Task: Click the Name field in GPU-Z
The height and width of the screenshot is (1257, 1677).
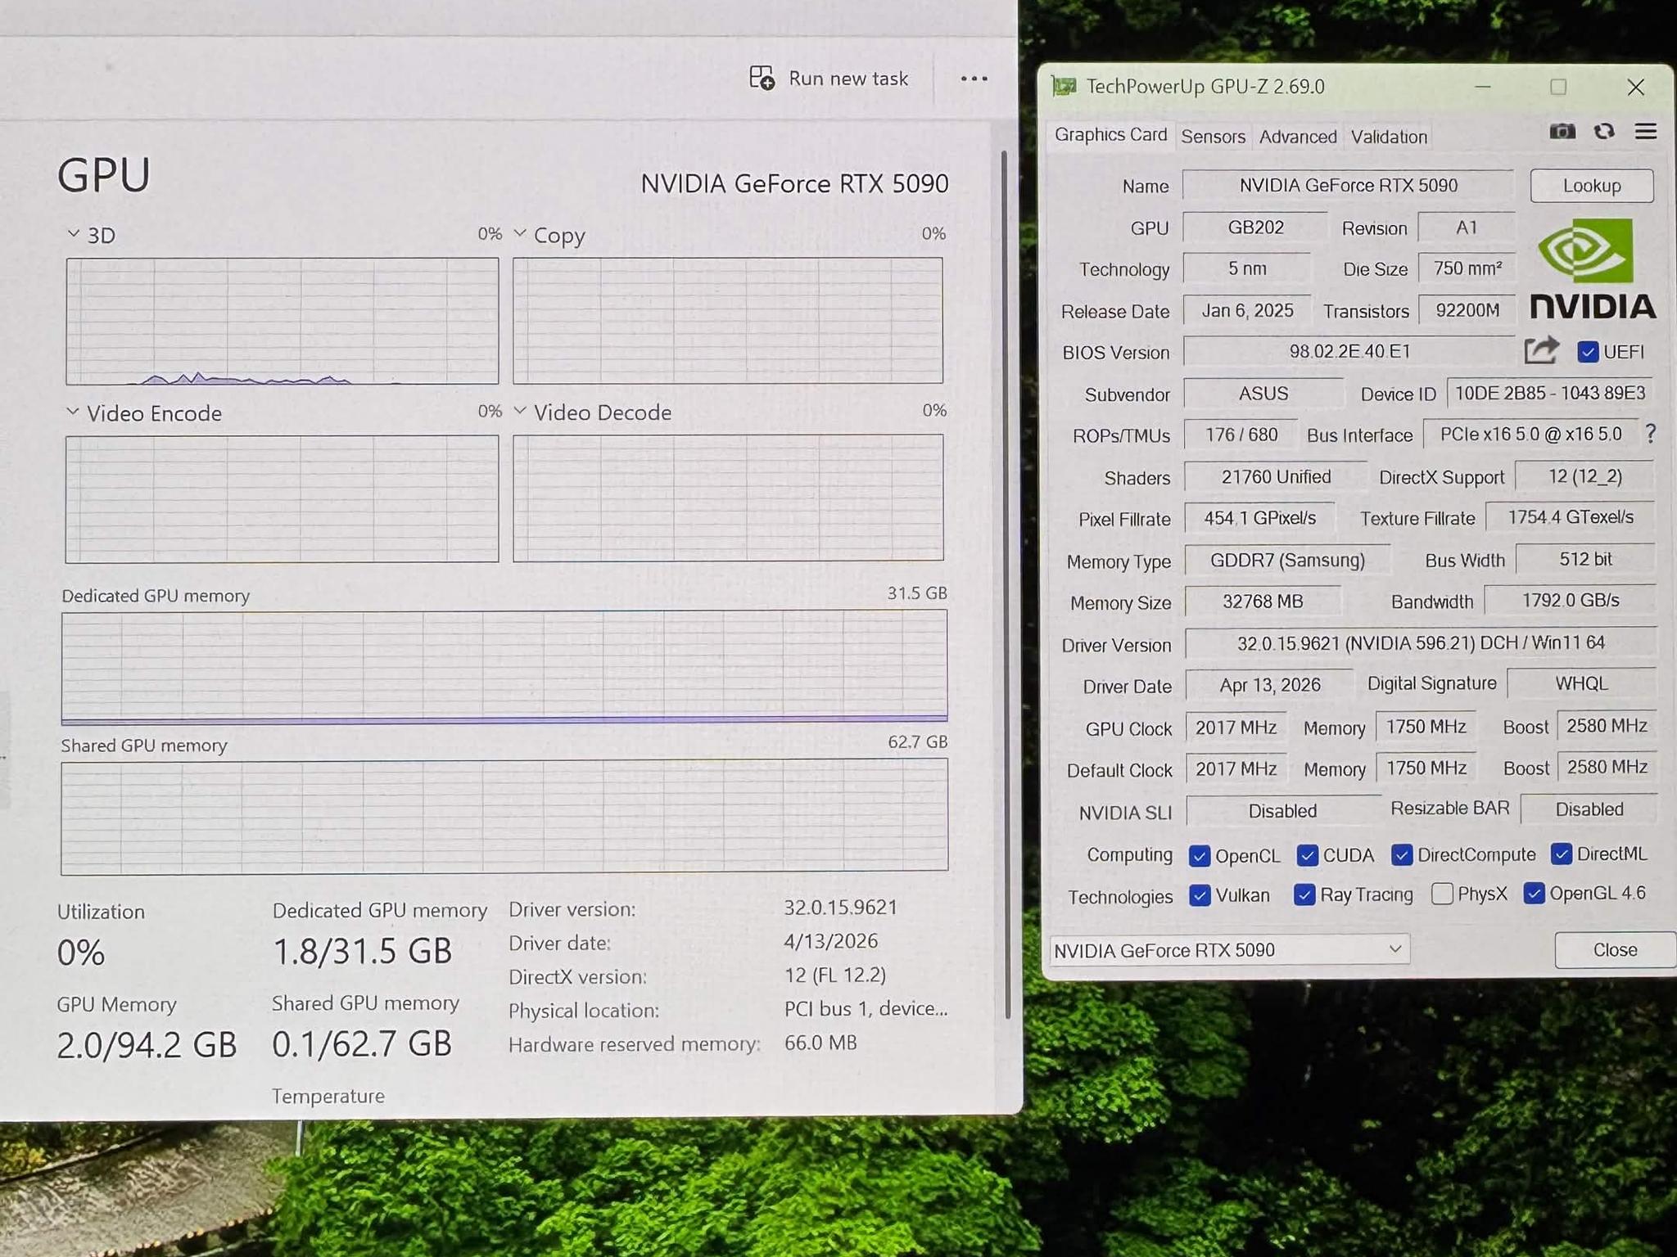Action: click(x=1348, y=185)
